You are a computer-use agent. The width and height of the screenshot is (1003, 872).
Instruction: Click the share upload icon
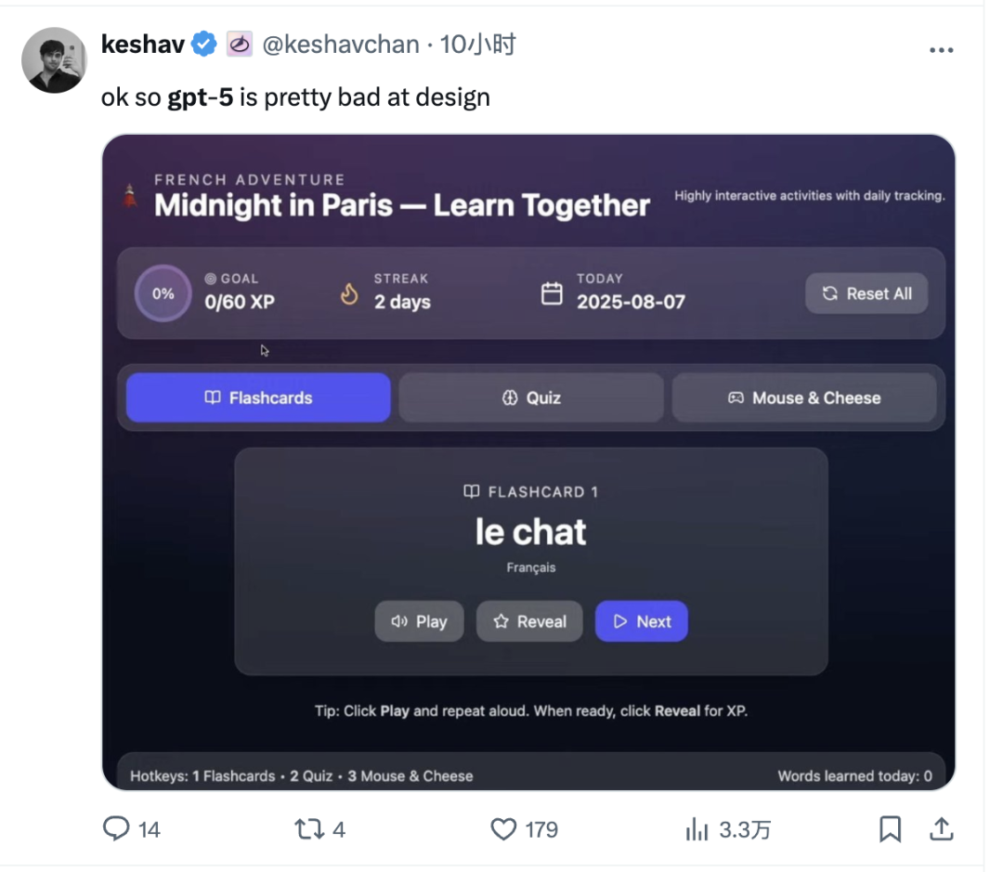click(941, 828)
